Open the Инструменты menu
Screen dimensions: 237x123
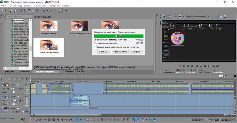point(40,6)
